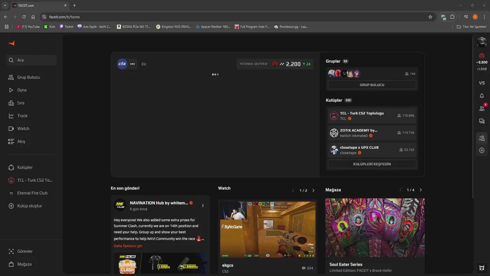Viewport: 490px width, 276px height.
Task: Click the plus circle icon in right sidebar
Action: tap(482, 150)
